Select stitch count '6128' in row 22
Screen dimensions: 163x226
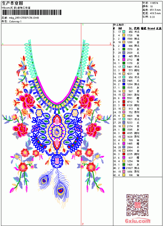point(130,105)
